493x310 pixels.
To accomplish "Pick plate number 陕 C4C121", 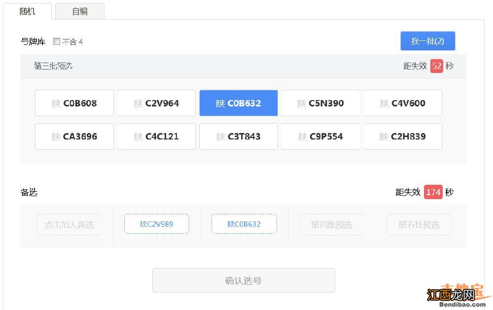I will coord(156,137).
